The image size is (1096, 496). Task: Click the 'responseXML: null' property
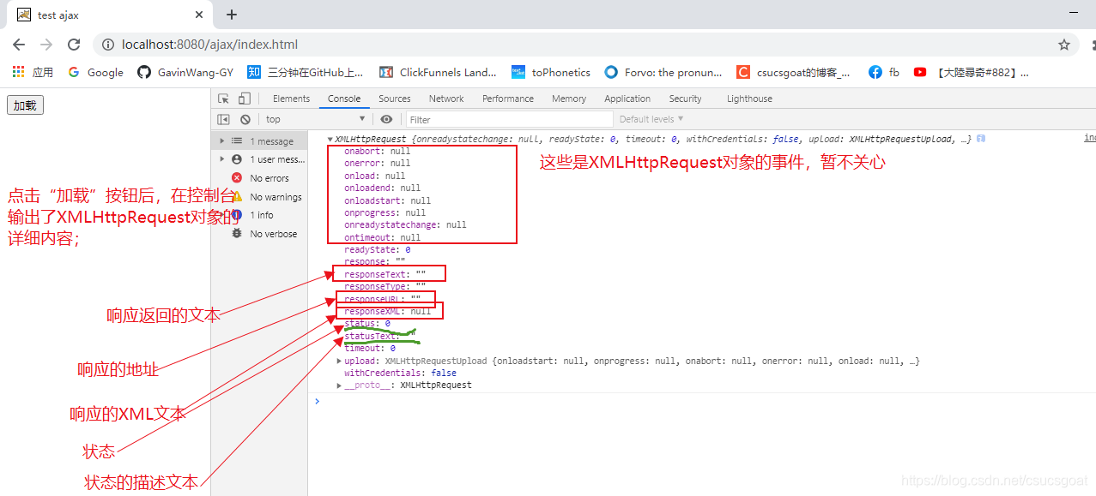coord(388,311)
